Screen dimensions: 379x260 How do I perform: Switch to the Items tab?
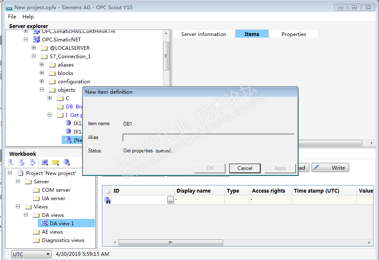(x=252, y=34)
